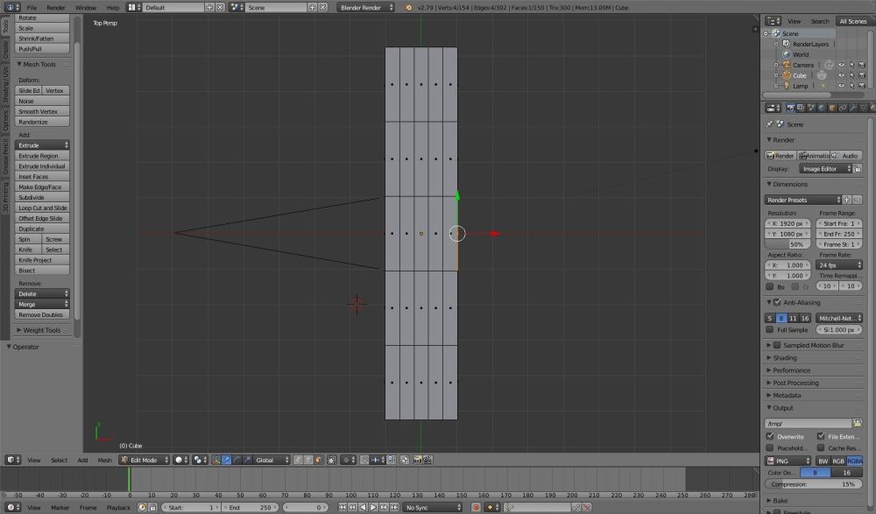This screenshot has width=876, height=514.
Task: Toggle Camera visibility eye in outliner
Action: point(841,65)
